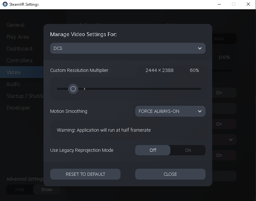Select Show for Advanced Settings

click(x=47, y=189)
